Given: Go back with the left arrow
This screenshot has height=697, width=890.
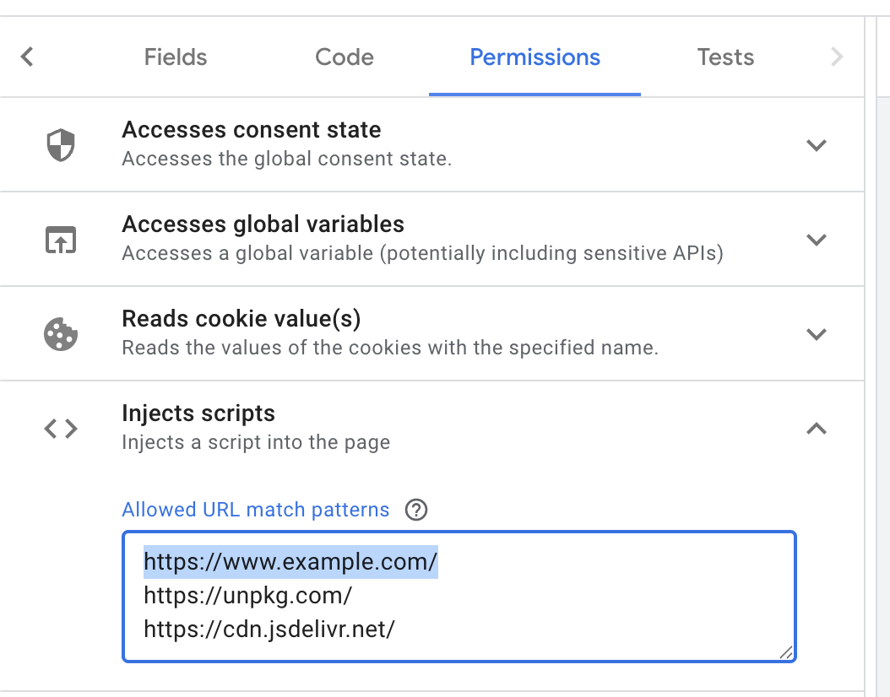Looking at the screenshot, I should coord(27,57).
